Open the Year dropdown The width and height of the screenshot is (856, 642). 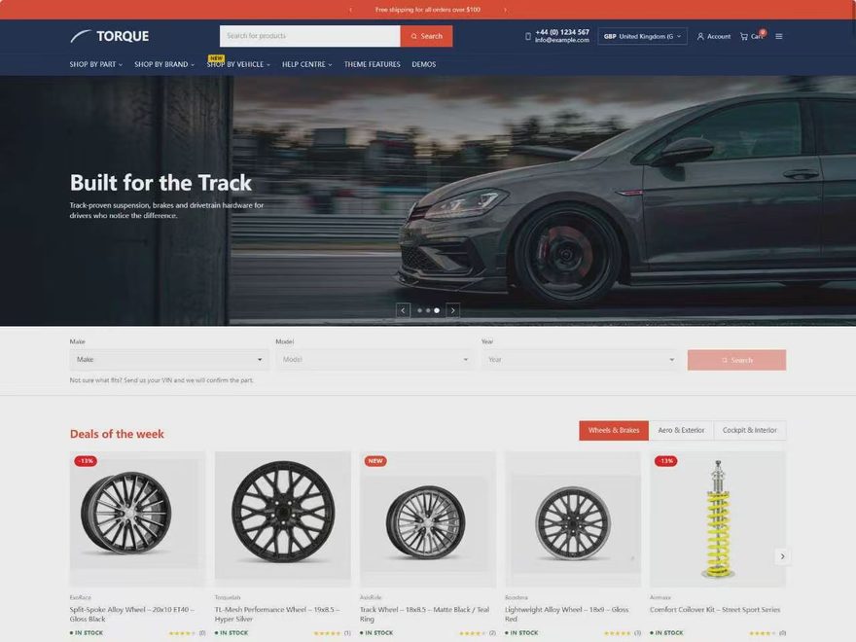pyautogui.click(x=581, y=360)
